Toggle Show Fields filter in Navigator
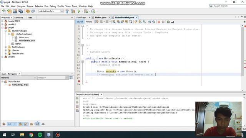 tap(10, 124)
